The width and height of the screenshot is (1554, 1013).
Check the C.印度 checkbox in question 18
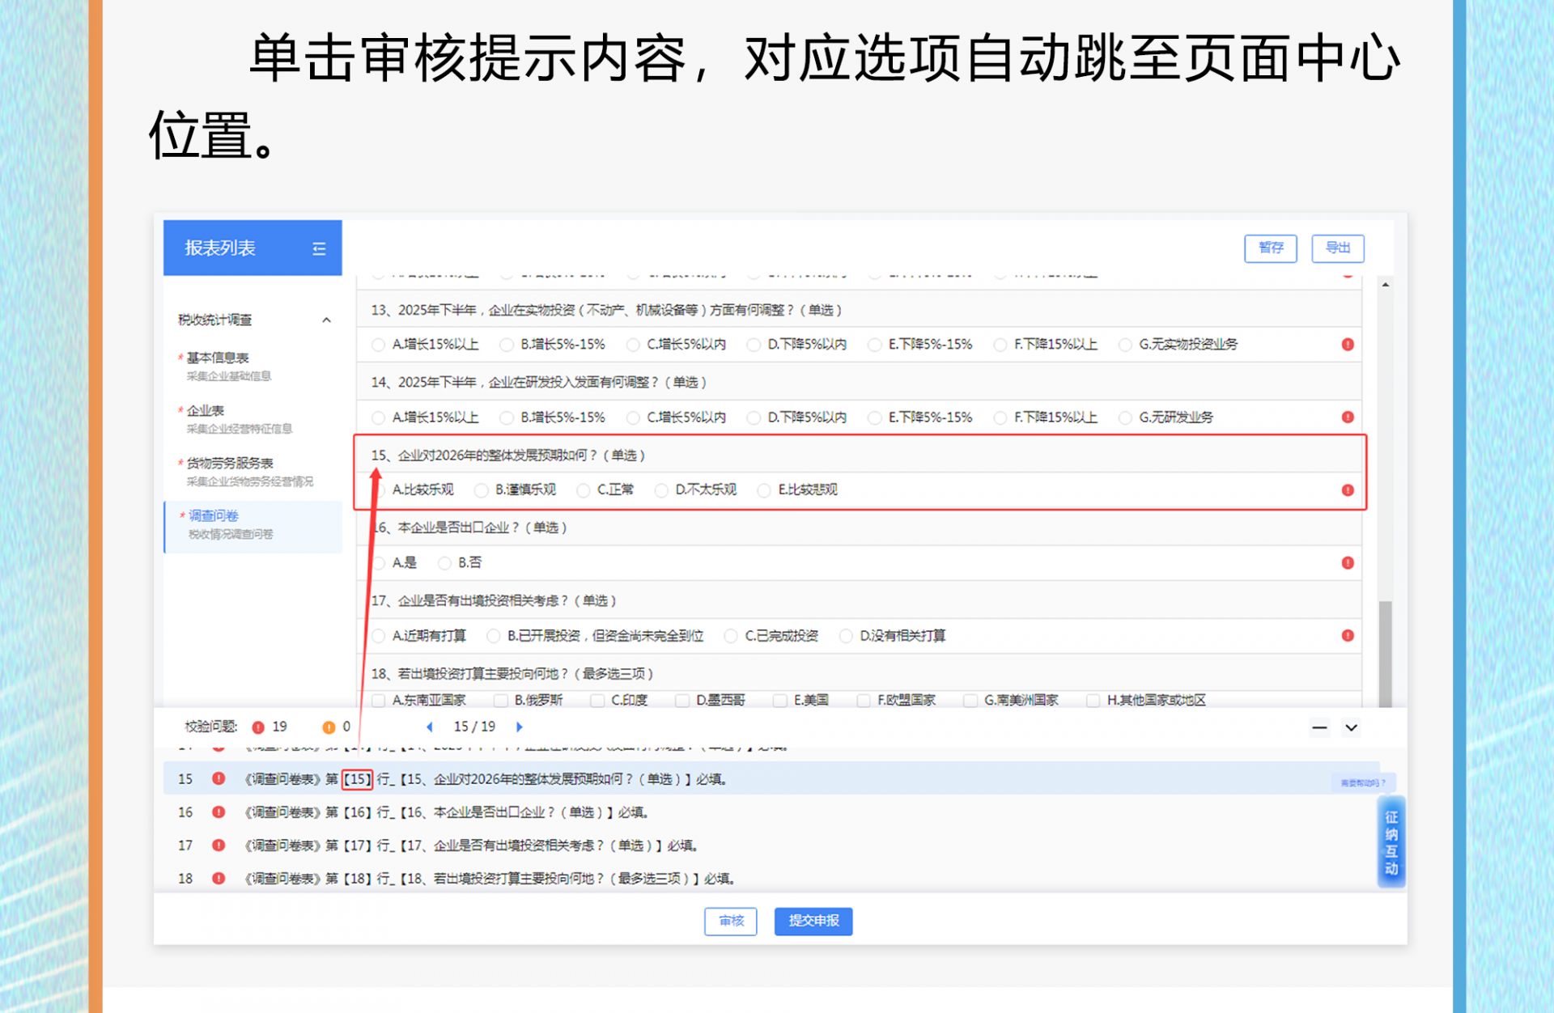(x=597, y=701)
